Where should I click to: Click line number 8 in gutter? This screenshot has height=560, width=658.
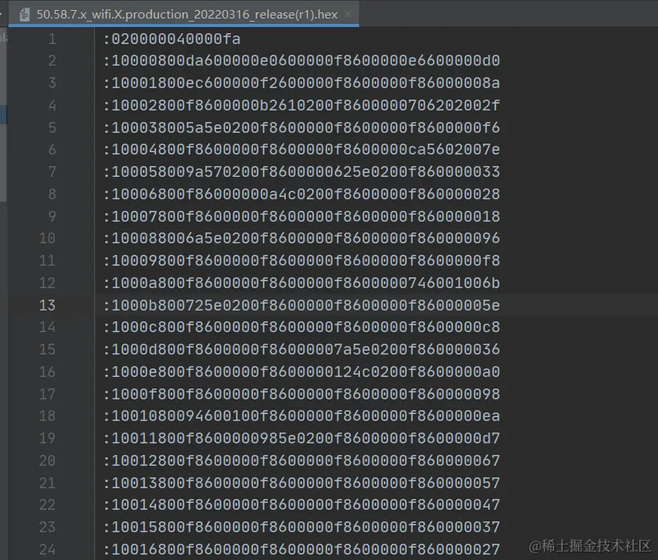pos(52,194)
